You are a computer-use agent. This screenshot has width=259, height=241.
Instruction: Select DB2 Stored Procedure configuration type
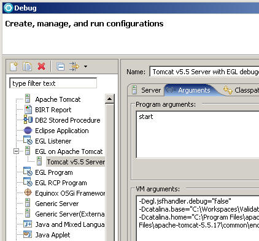point(68,120)
